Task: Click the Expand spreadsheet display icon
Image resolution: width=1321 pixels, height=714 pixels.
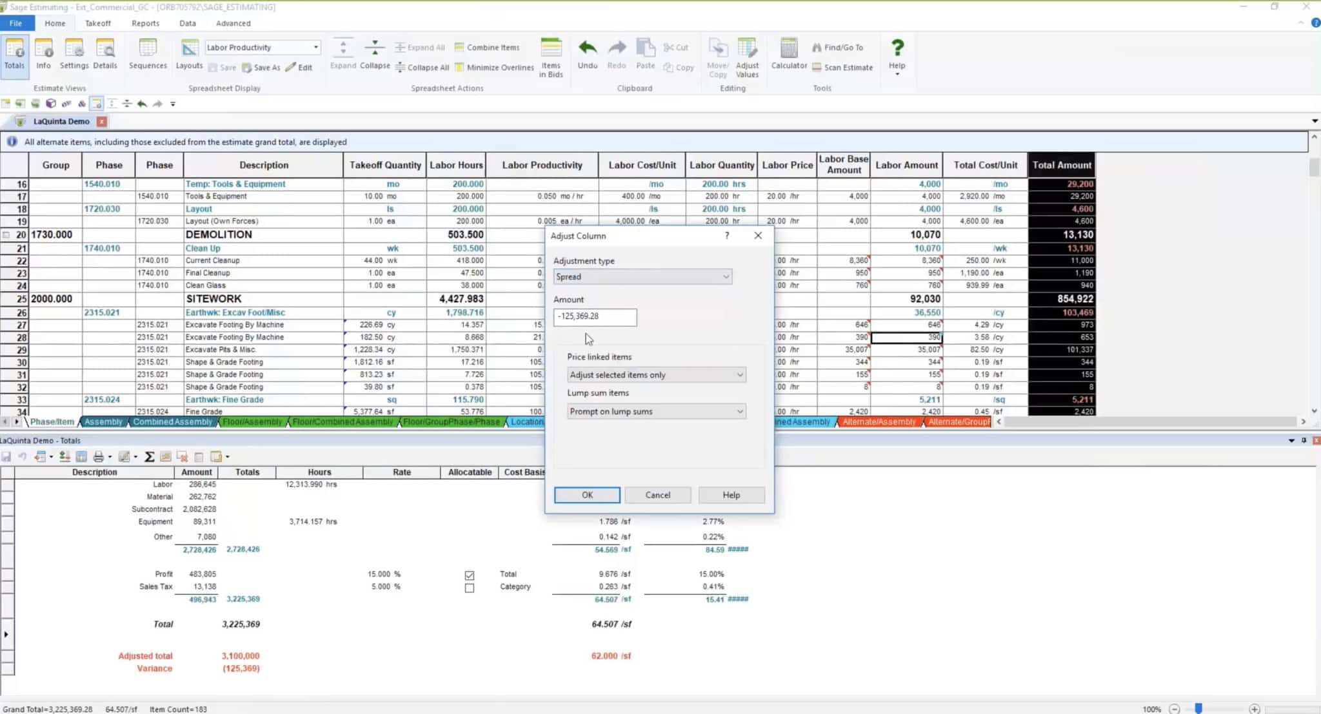Action: [x=343, y=55]
